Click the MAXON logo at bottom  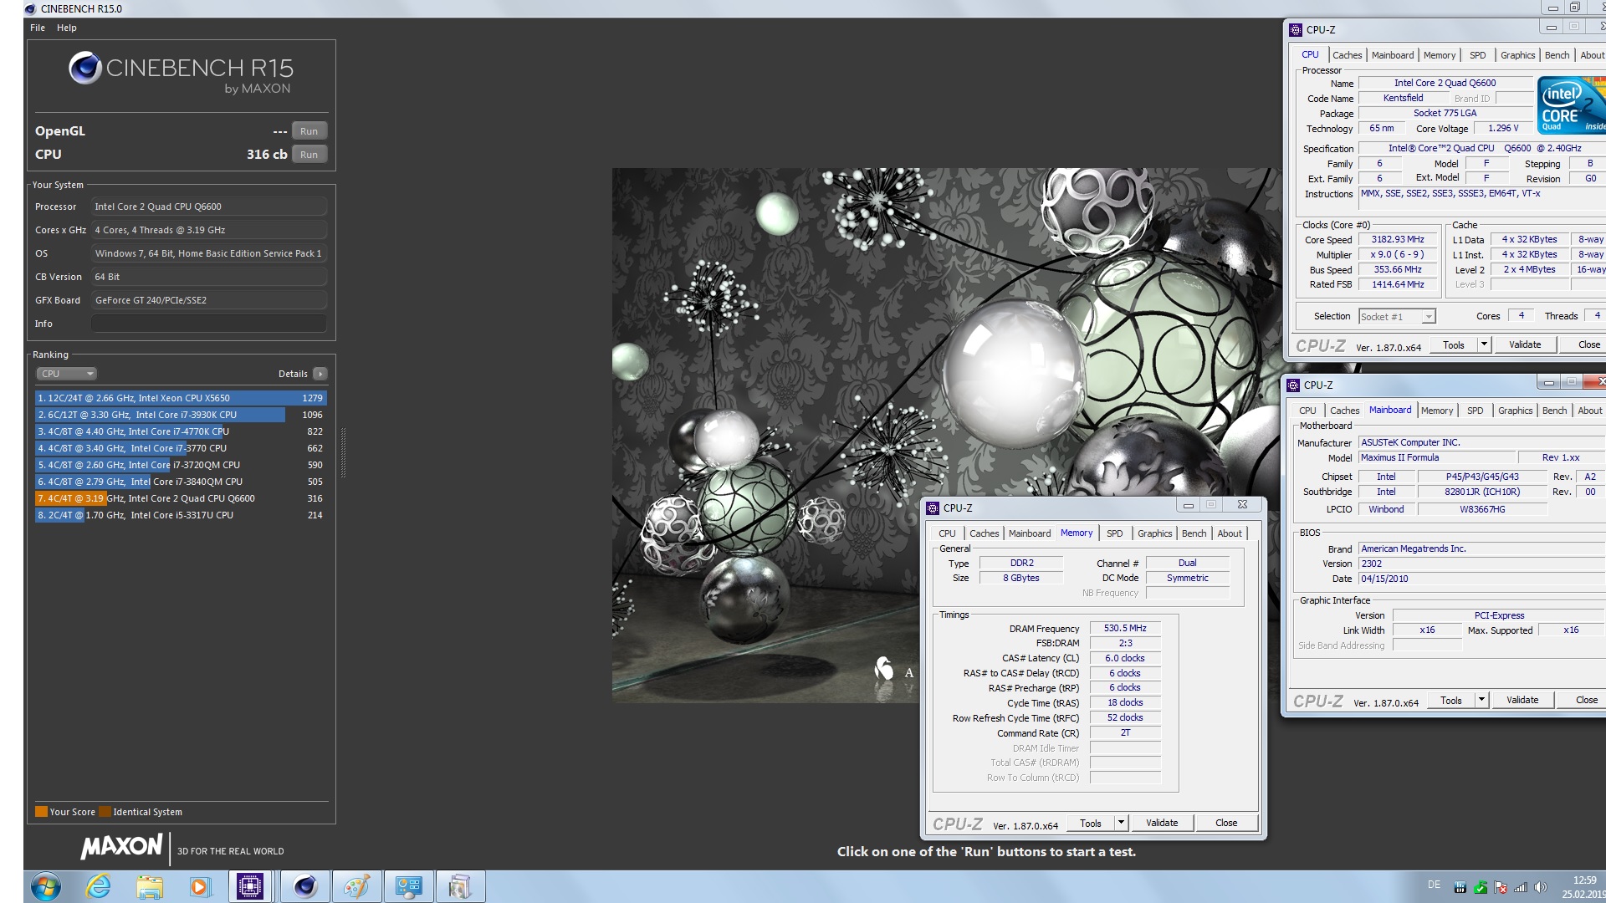[x=122, y=847]
